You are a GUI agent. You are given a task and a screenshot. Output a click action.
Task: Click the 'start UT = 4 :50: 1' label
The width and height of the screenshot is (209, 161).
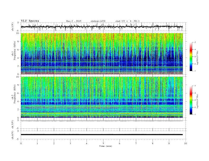point(127,21)
